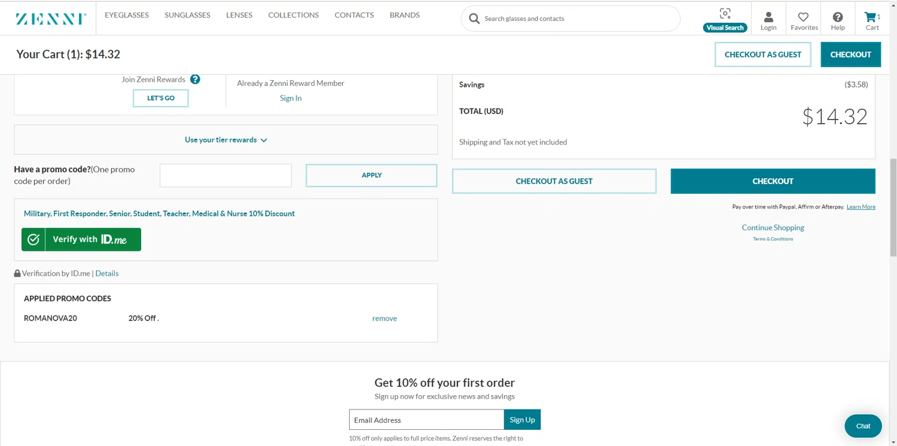897x446 pixels.
Task: Open Help question mark icon
Action: pos(838,17)
